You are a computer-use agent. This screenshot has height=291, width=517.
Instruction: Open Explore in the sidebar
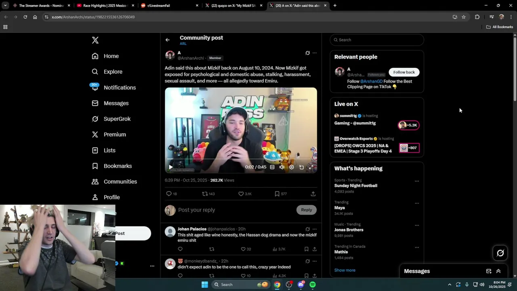(x=107, y=72)
